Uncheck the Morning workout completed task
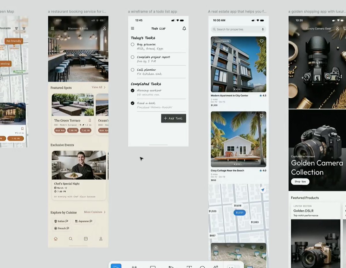The image size is (346, 268). 133,90
